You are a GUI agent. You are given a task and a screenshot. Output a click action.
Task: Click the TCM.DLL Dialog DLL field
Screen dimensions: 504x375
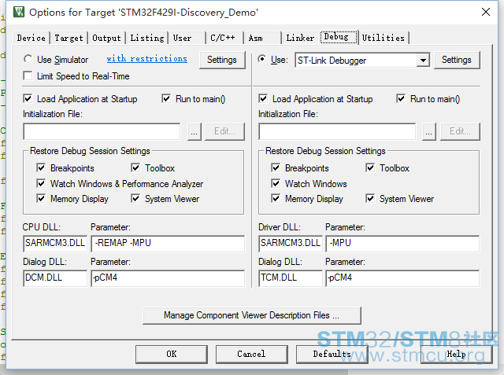click(x=291, y=278)
